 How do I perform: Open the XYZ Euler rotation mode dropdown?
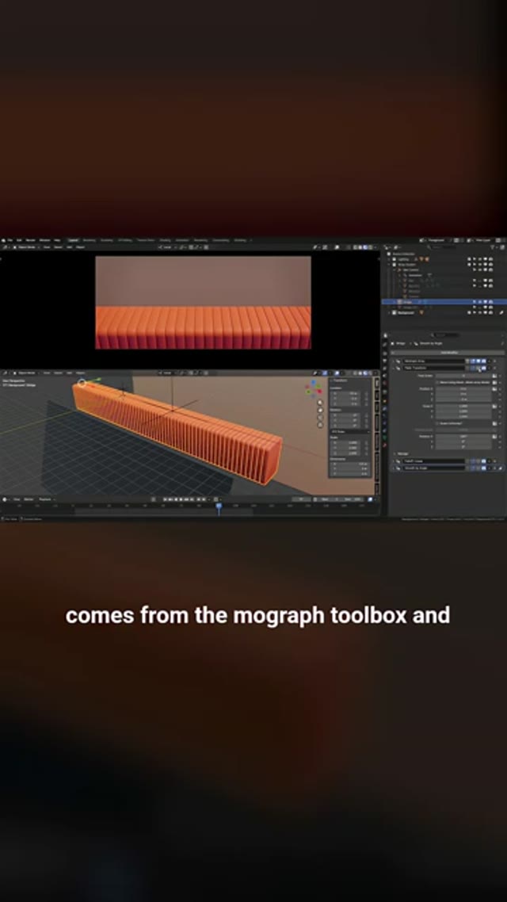click(350, 431)
